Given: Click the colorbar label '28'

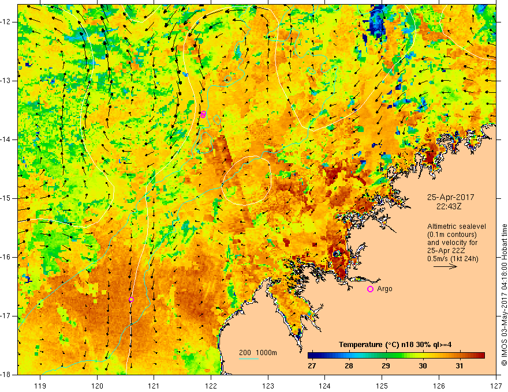Looking at the screenshot, I should coord(349,366).
